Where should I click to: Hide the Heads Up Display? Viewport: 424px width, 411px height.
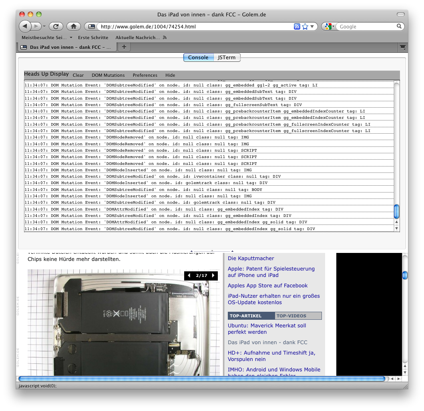tap(170, 75)
